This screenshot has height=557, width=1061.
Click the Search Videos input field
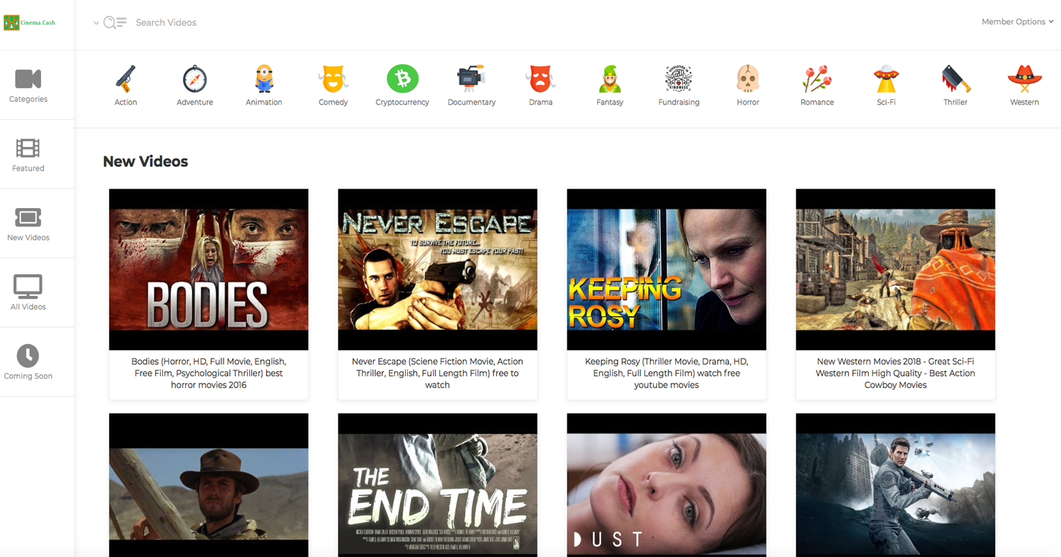point(278,23)
